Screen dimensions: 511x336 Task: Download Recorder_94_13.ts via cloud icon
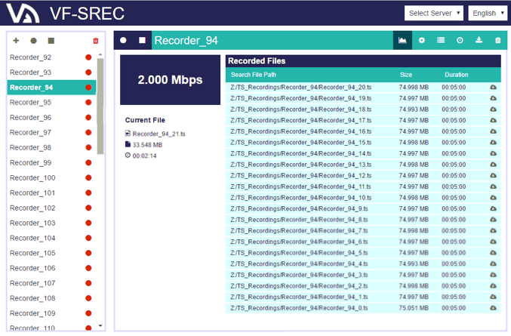(493, 165)
